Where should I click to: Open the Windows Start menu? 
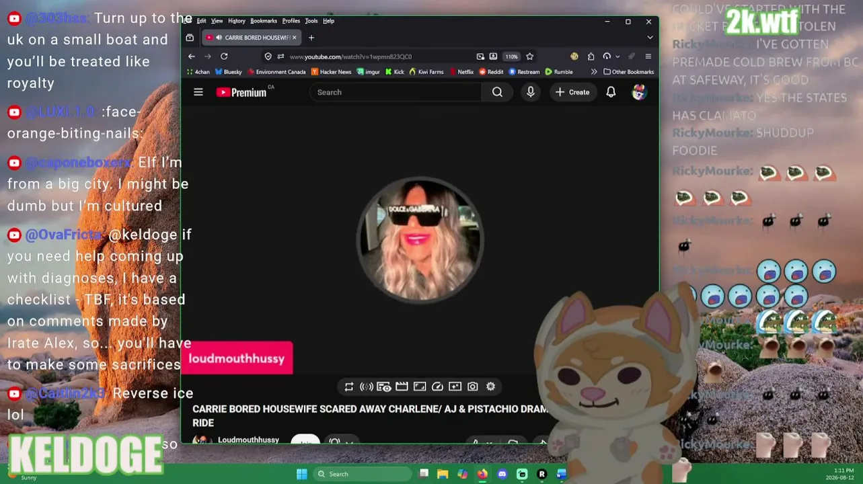tap(302, 474)
